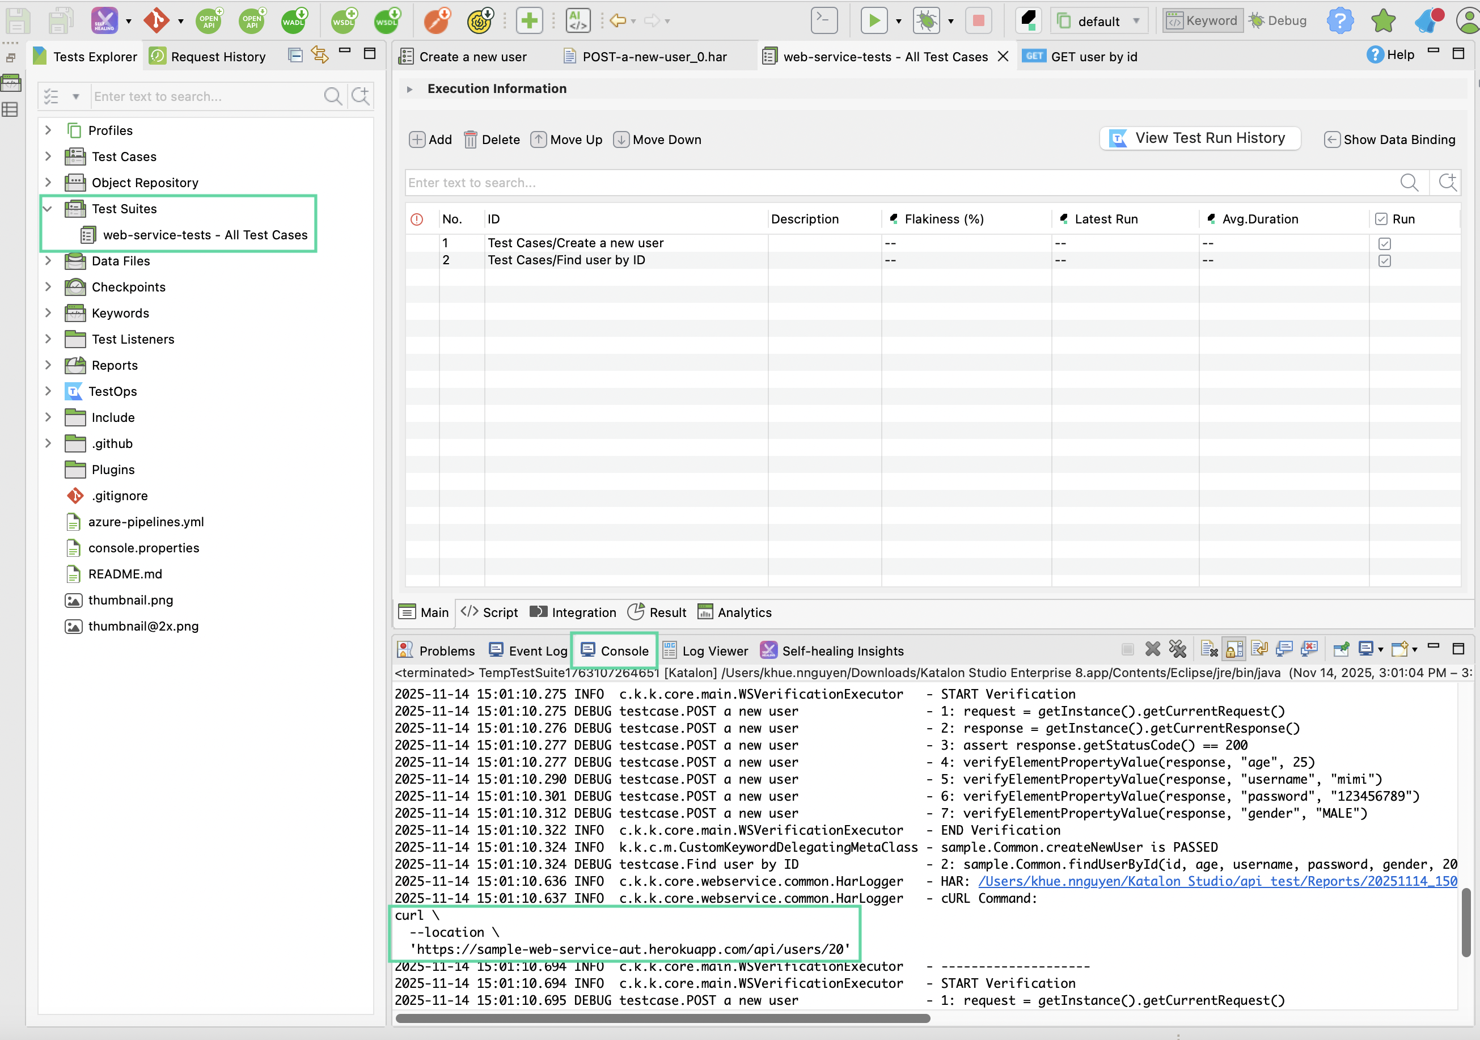Uncheck Run for Test Cases/Create a new user

(x=1385, y=244)
